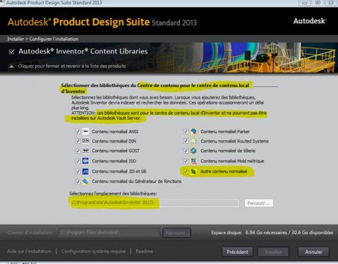Click the Précédent button

pyautogui.click(x=237, y=252)
